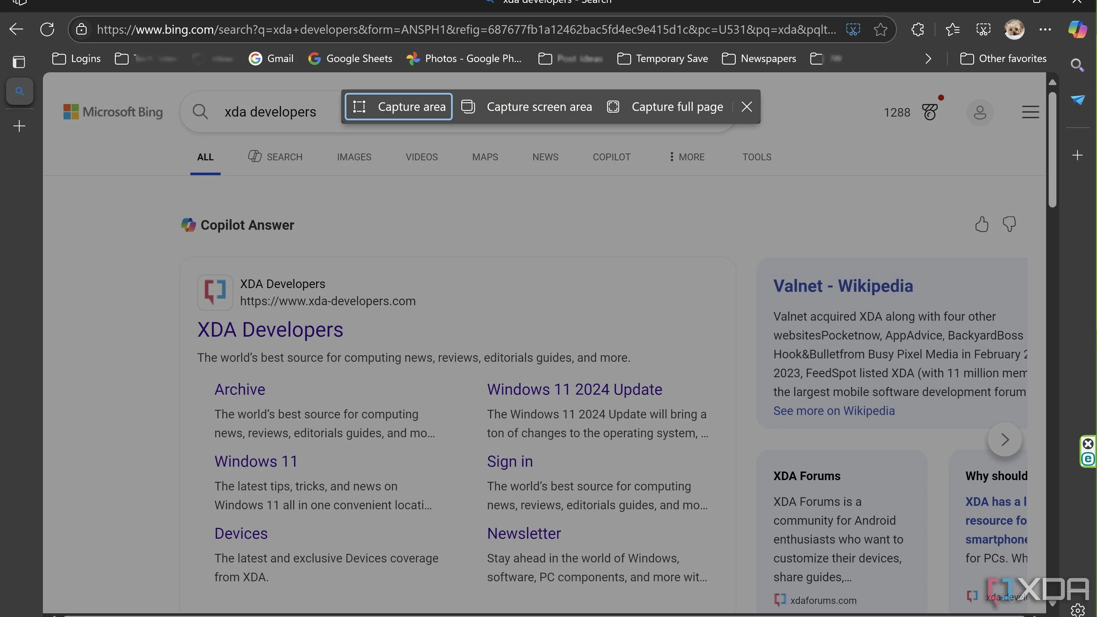Open Bing hamburger menu
This screenshot has width=1097, height=617.
[x=1030, y=112]
